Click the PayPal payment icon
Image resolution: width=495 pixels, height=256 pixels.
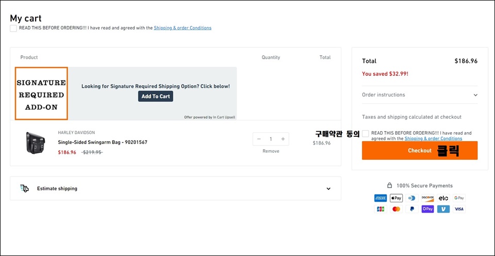click(x=412, y=209)
